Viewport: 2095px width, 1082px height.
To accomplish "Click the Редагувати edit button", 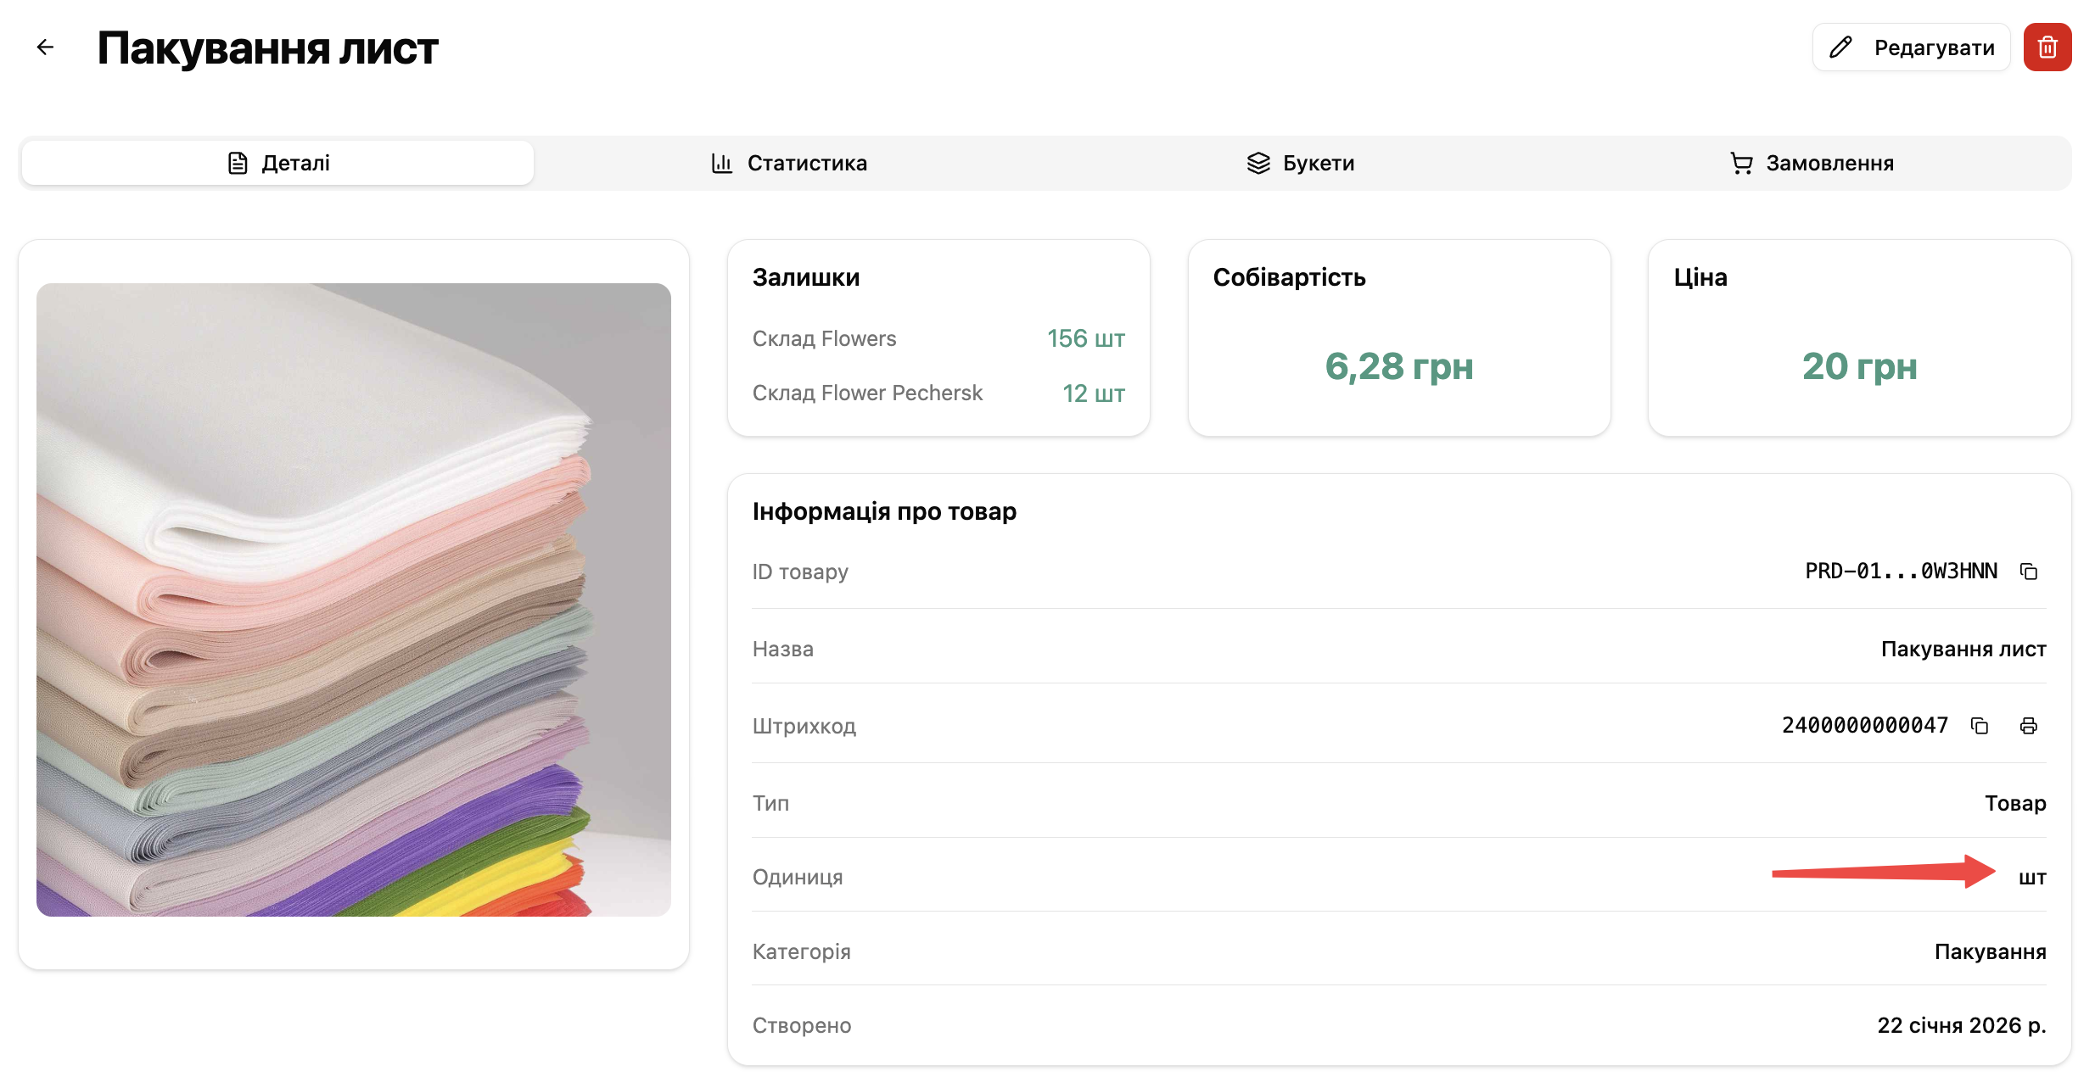I will click(x=1912, y=47).
